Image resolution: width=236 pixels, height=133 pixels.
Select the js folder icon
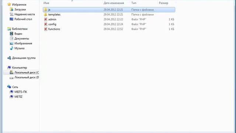pos(46,10)
